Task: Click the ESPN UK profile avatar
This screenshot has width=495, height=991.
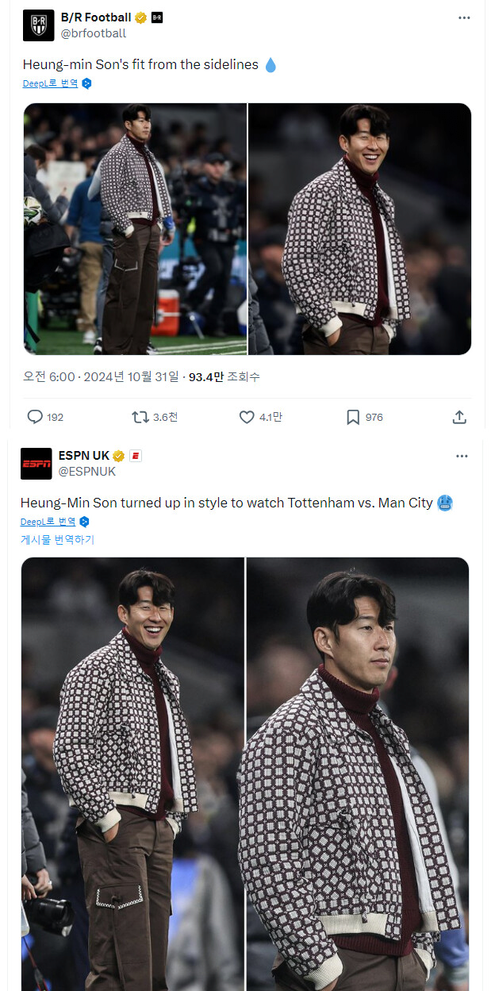Action: point(36,464)
